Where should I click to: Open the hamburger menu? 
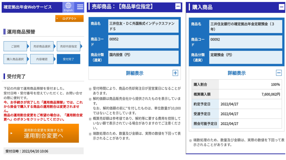(x=80, y=7)
